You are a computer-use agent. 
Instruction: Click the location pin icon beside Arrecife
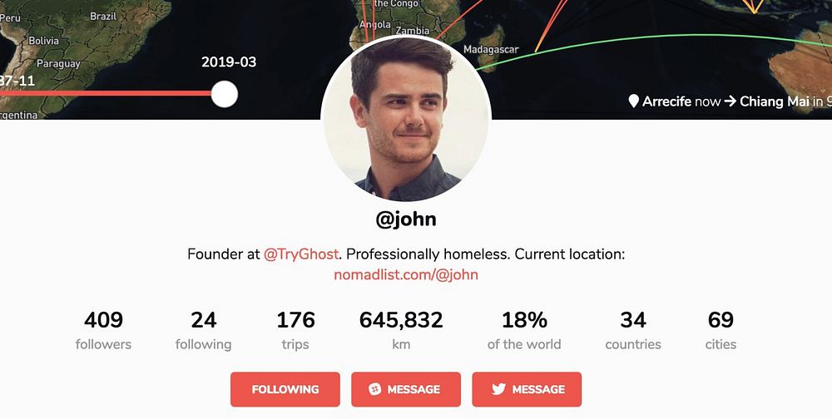(633, 101)
